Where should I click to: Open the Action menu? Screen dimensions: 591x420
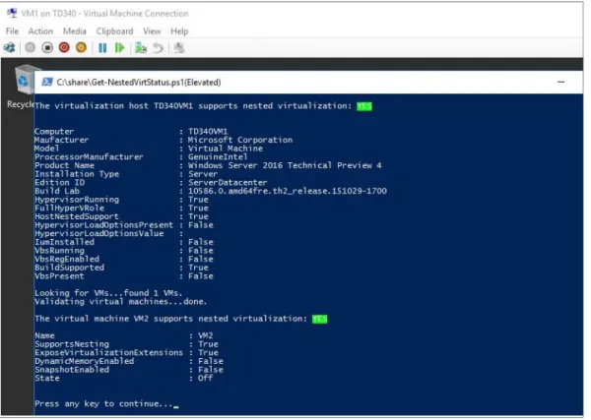pos(40,31)
